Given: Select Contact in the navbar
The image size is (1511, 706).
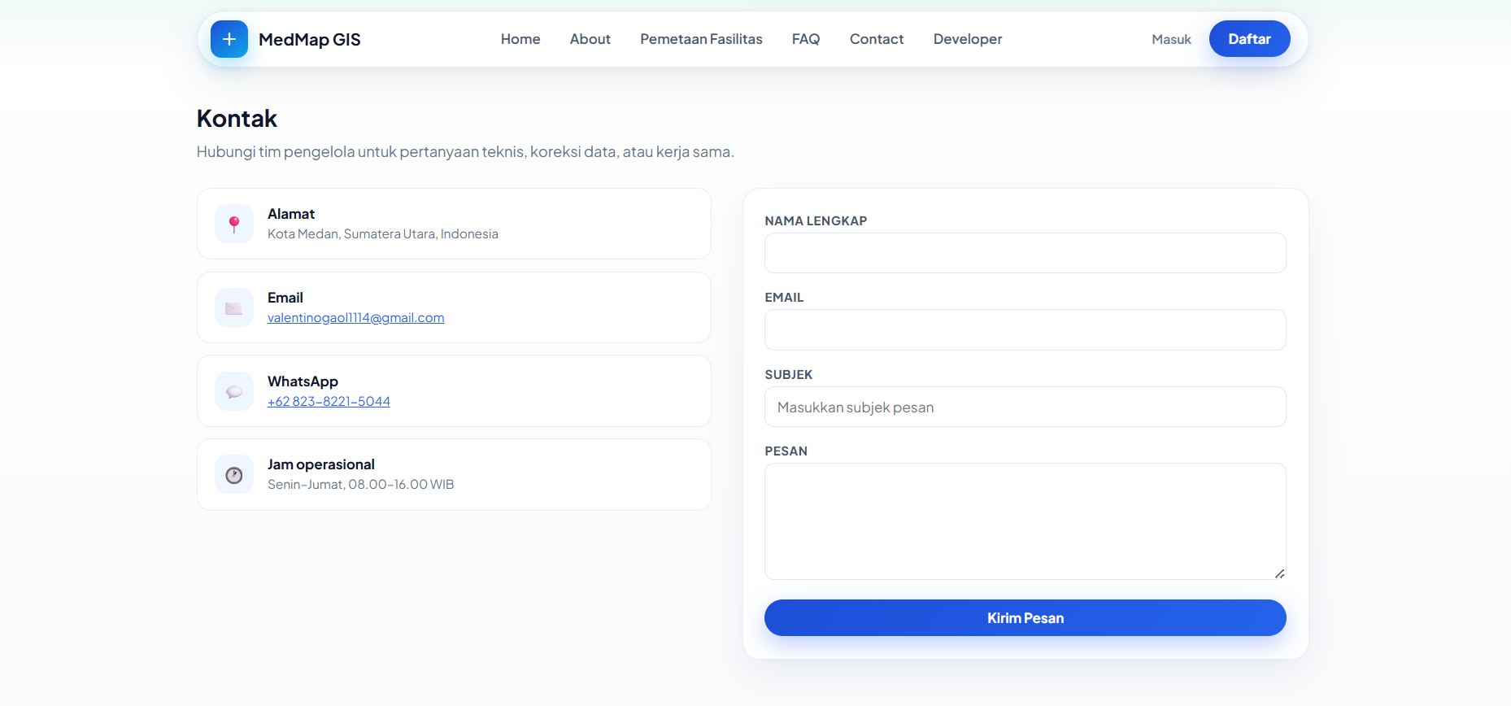Looking at the screenshot, I should [877, 39].
